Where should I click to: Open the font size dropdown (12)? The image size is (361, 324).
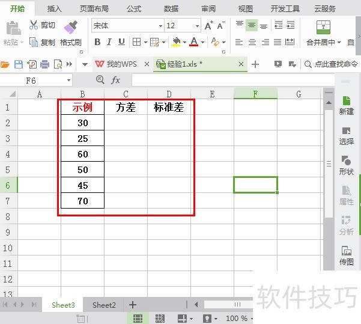(x=197, y=26)
